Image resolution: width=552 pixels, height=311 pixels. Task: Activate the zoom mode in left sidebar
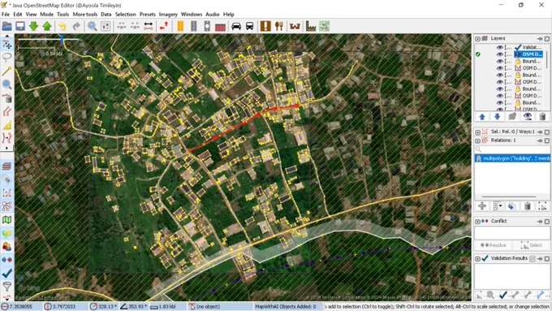(x=6, y=84)
